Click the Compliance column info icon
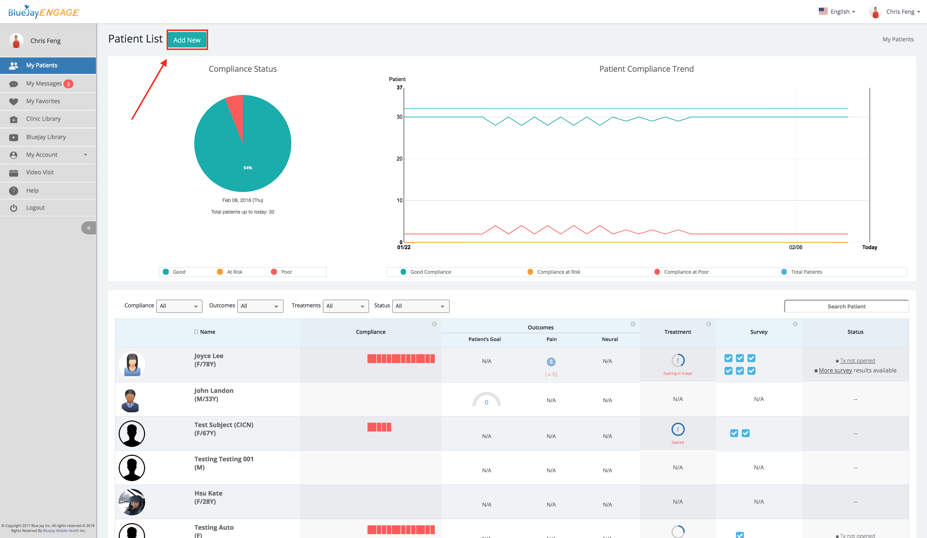The image size is (927, 538). pos(434,324)
